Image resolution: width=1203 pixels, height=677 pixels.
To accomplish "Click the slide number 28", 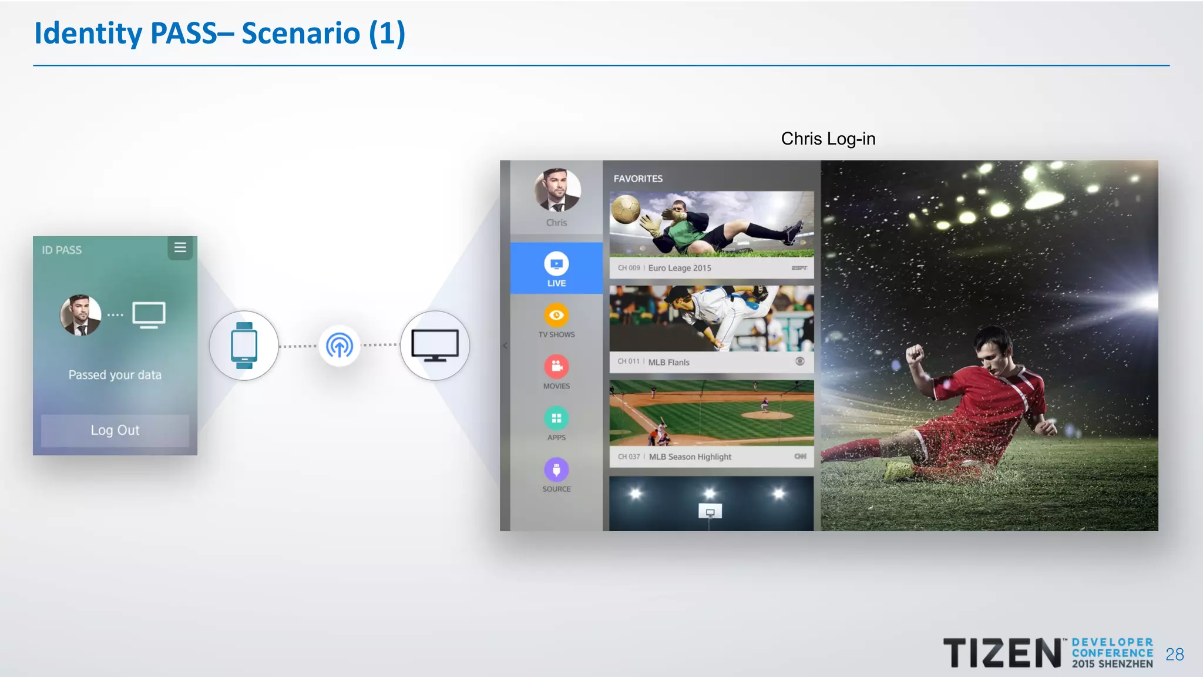I will [1175, 654].
